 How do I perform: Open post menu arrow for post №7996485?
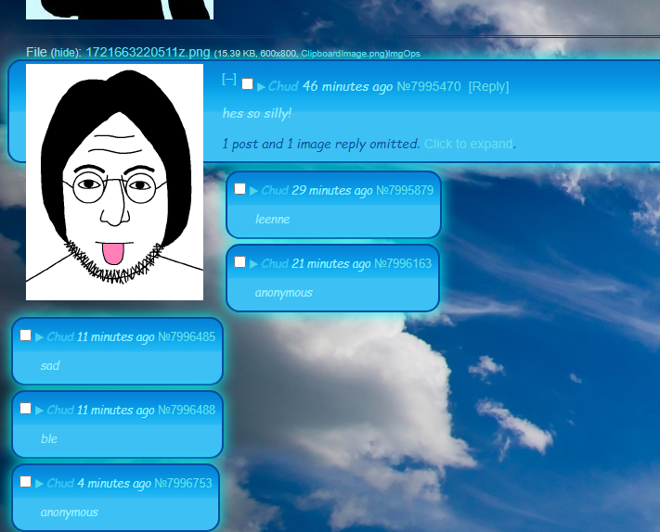tap(39, 336)
